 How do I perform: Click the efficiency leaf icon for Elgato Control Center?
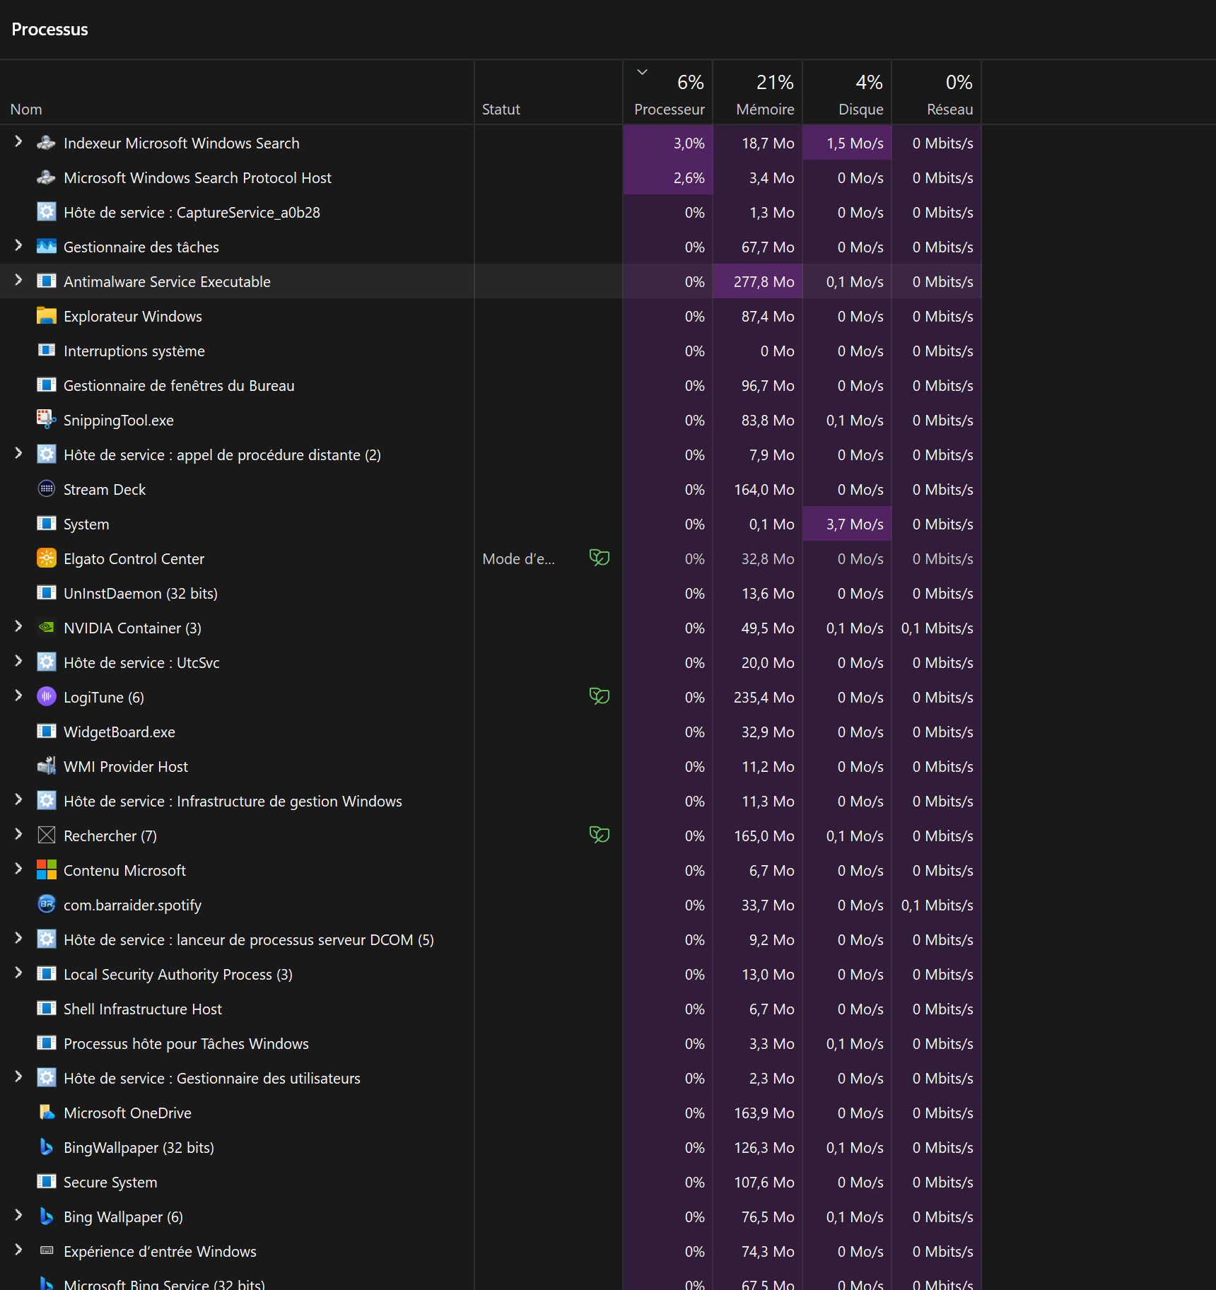pos(600,558)
